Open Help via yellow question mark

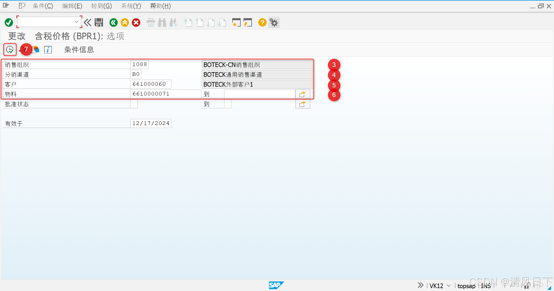(x=262, y=23)
